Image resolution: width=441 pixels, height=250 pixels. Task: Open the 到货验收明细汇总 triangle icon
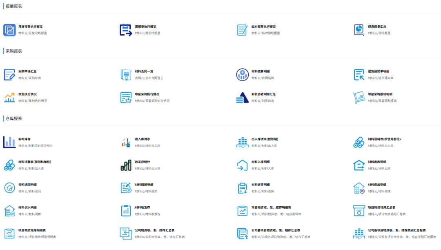point(242,98)
